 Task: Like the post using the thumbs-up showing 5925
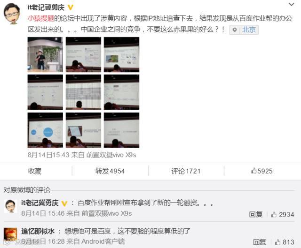point(262,171)
